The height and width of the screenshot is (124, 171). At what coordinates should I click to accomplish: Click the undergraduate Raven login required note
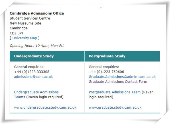(45, 97)
